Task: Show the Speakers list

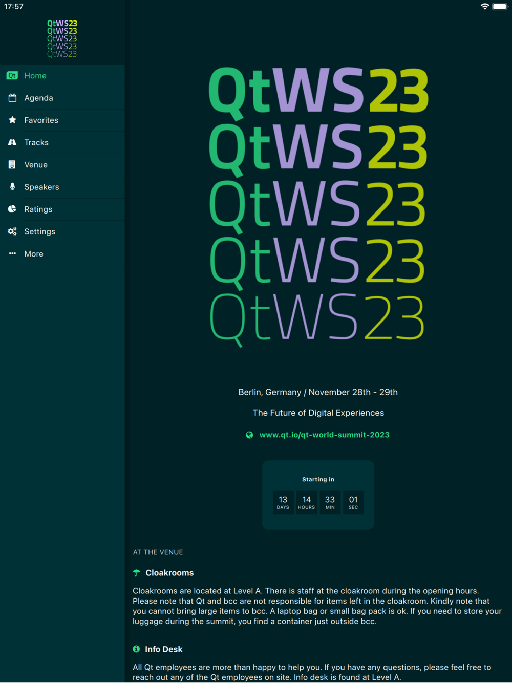Action: click(62, 187)
